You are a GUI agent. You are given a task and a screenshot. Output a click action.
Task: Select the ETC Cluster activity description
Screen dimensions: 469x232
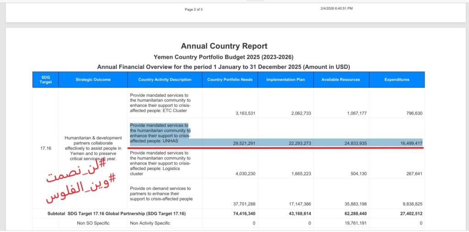coord(160,103)
